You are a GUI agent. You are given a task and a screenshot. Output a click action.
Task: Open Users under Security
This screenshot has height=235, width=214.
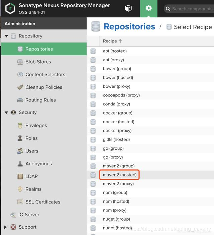click(32, 151)
